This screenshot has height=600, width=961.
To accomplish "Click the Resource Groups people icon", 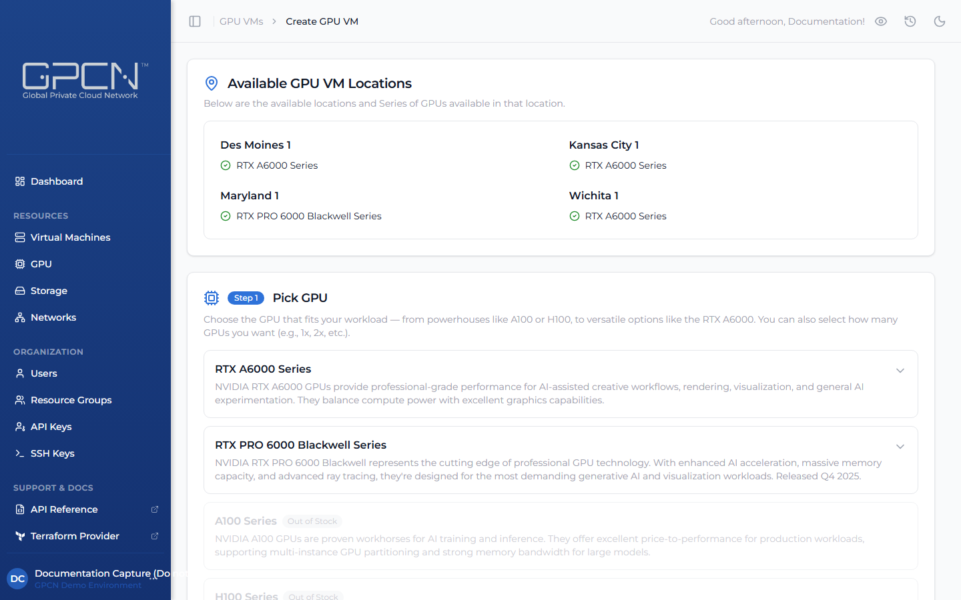I will click(x=20, y=400).
